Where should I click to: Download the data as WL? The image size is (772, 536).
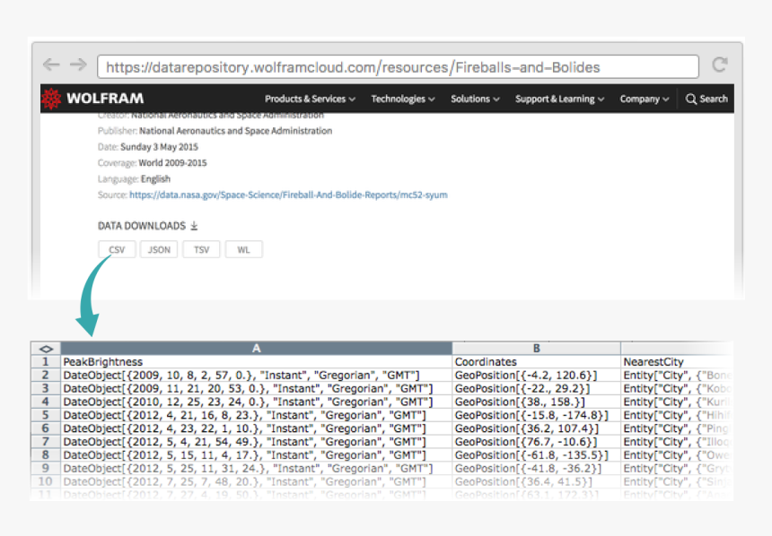point(243,249)
